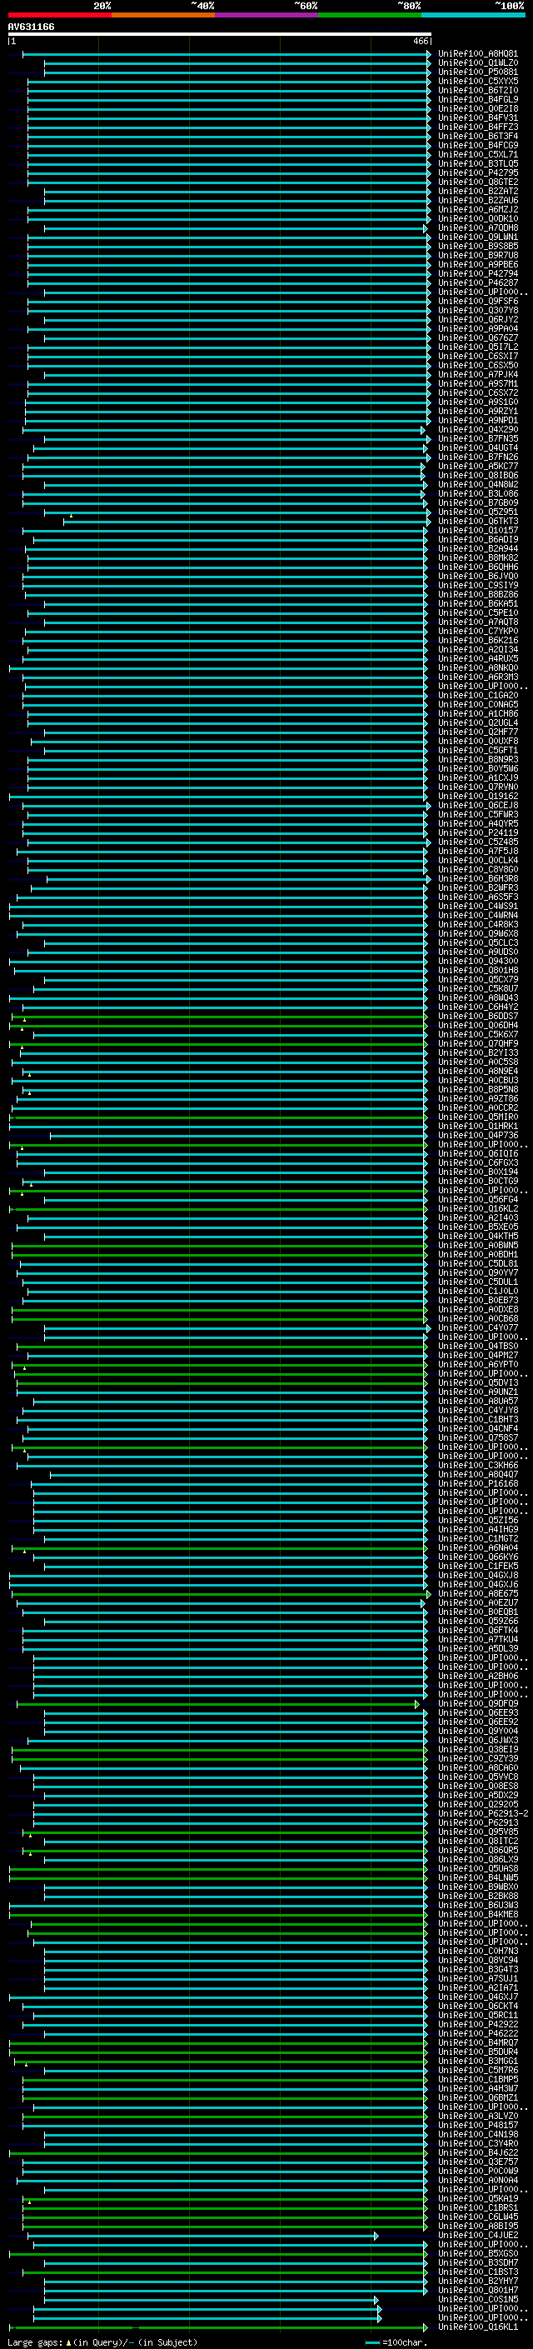The image size is (533, 2349).
Task: Select UniRef100_C4YJY8 in the hit list
Action: pos(477,1411)
